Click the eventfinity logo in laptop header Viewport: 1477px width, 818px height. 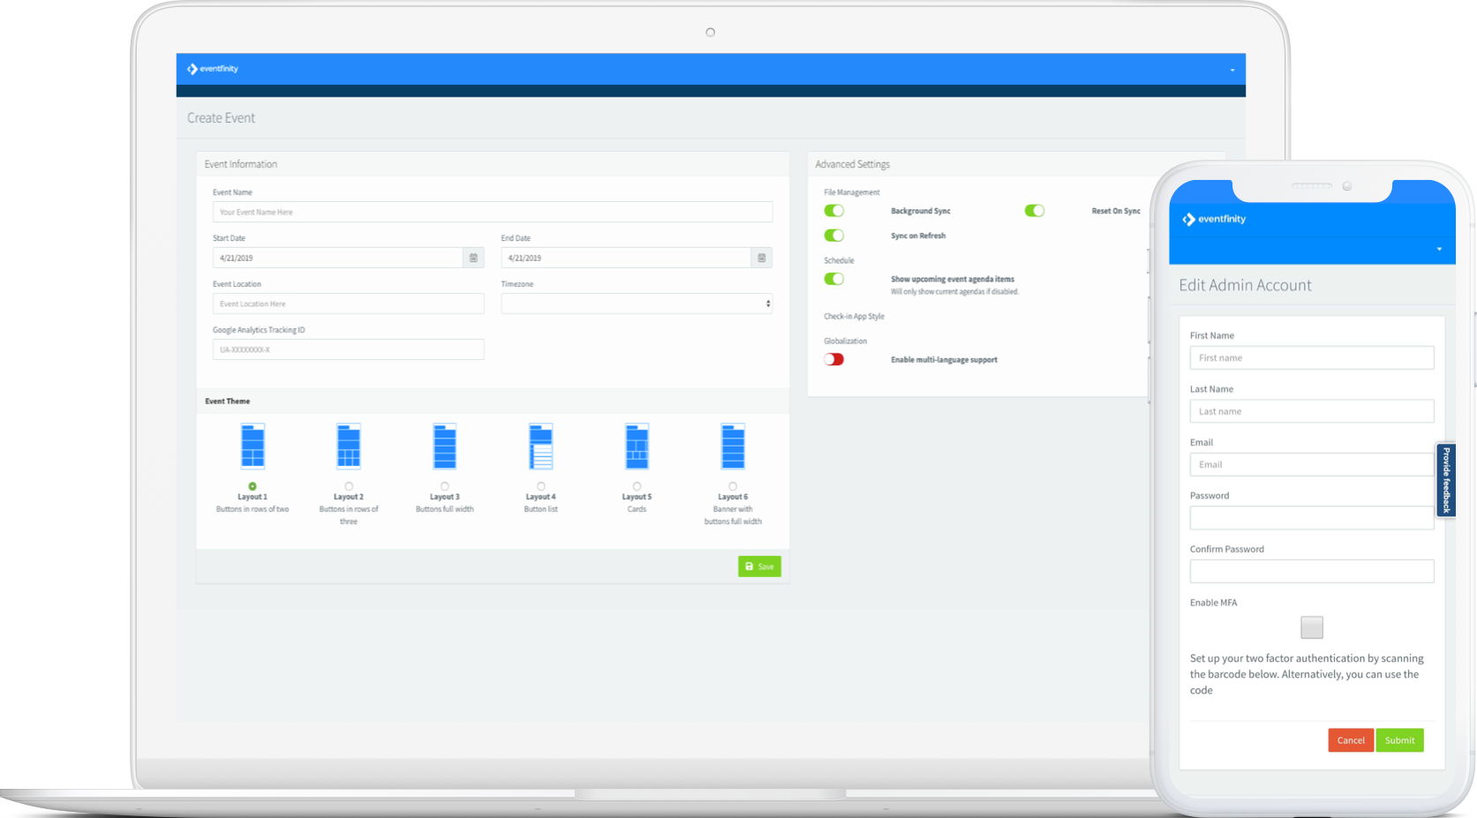click(213, 69)
